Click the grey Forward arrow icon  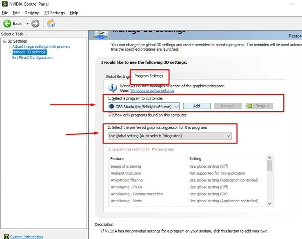click(x=35, y=24)
